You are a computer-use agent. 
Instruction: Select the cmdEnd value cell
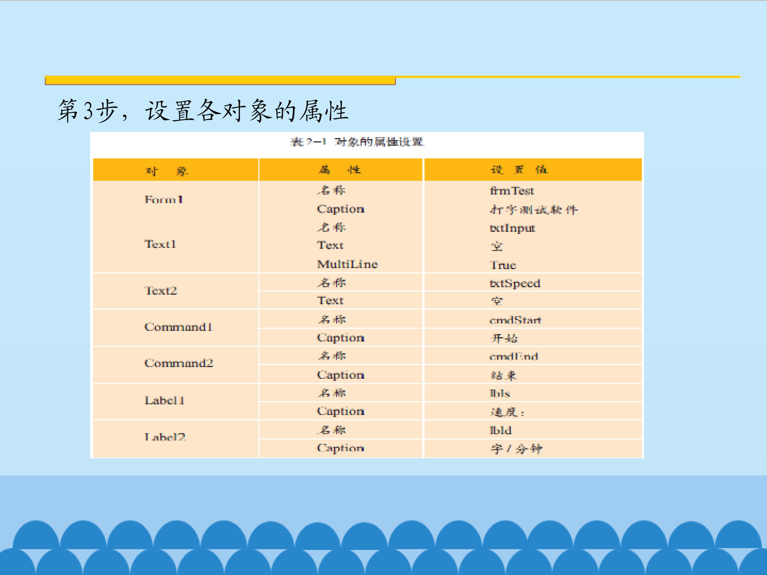point(533,356)
